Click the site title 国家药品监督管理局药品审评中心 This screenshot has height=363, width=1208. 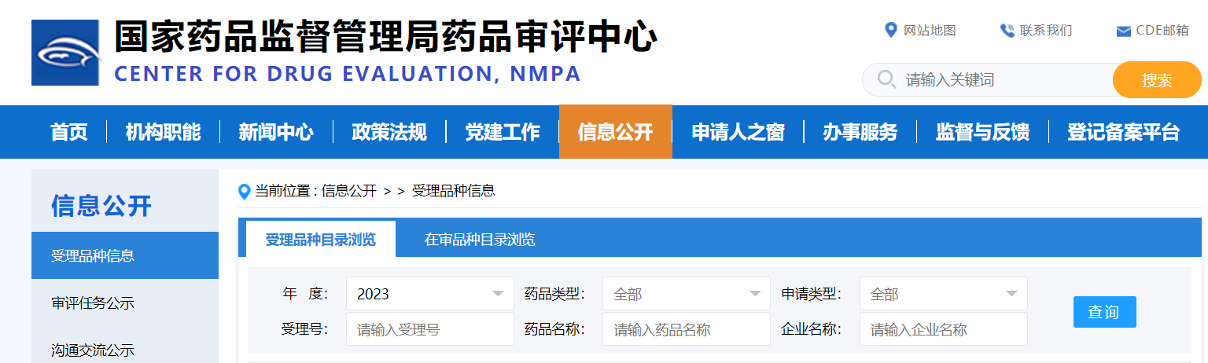385,36
